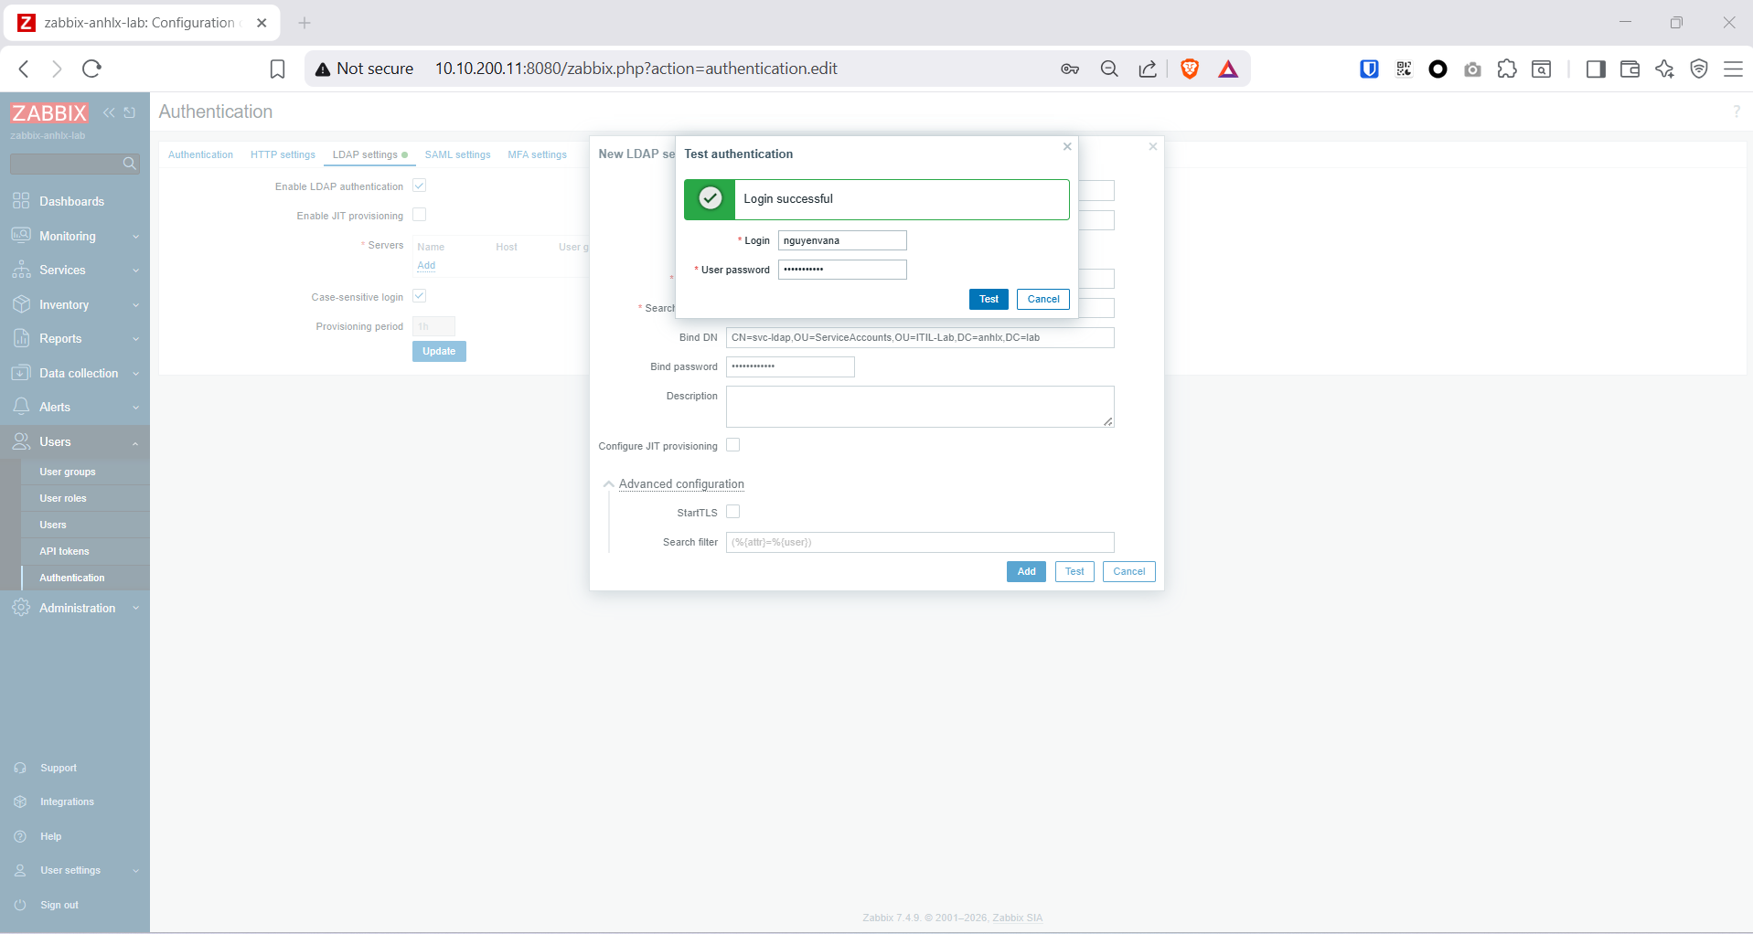This screenshot has height=934, width=1753.
Task: Reload the page with refresh icon
Action: click(91, 69)
